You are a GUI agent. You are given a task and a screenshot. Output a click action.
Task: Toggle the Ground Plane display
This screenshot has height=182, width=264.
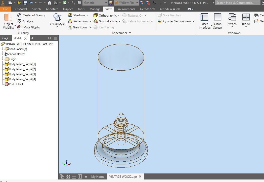point(105,21)
